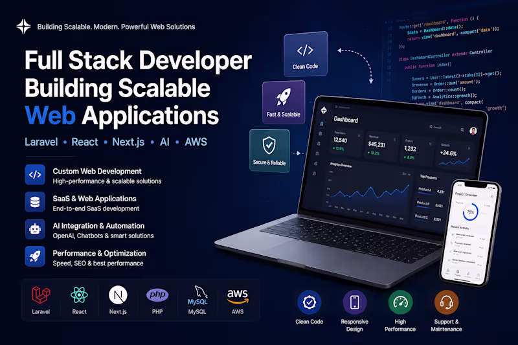Viewport: 518px width, 345px height.
Task: Click the Next.js text in the tech list
Action: click(128, 142)
